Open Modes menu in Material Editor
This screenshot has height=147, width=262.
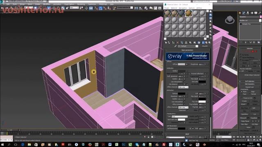(167, 8)
